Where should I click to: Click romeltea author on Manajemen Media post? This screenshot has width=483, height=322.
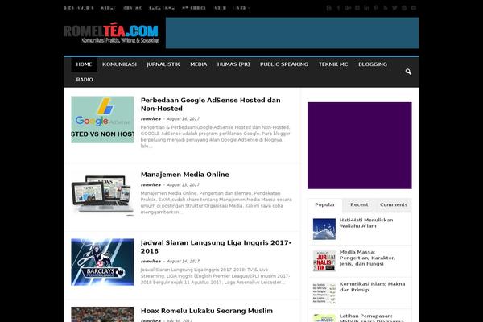point(151,184)
